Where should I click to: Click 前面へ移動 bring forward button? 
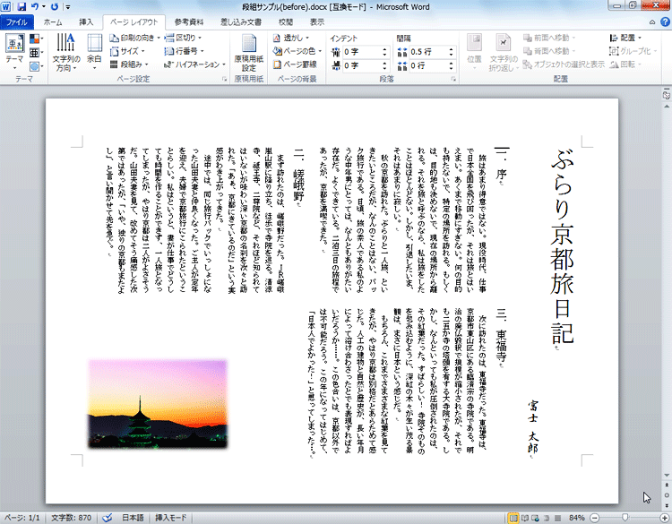point(549,39)
